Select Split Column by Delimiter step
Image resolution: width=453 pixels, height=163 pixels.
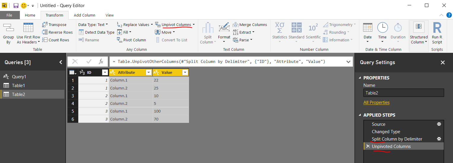click(x=404, y=139)
